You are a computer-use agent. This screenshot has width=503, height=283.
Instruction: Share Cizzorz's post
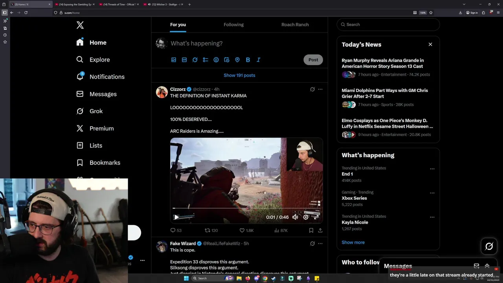click(320, 230)
